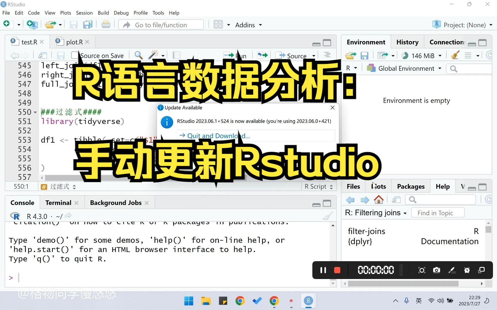Click the Load workspace icon in Environment
The height and width of the screenshot is (310, 497).
point(351,55)
